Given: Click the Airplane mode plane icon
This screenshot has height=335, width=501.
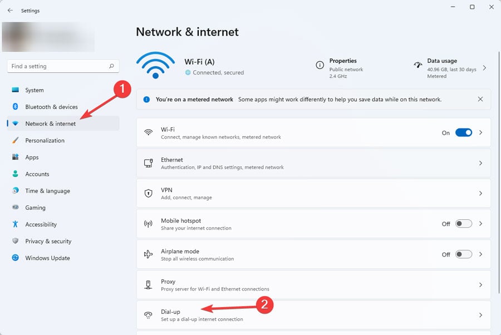Looking at the screenshot, I should [149, 254].
